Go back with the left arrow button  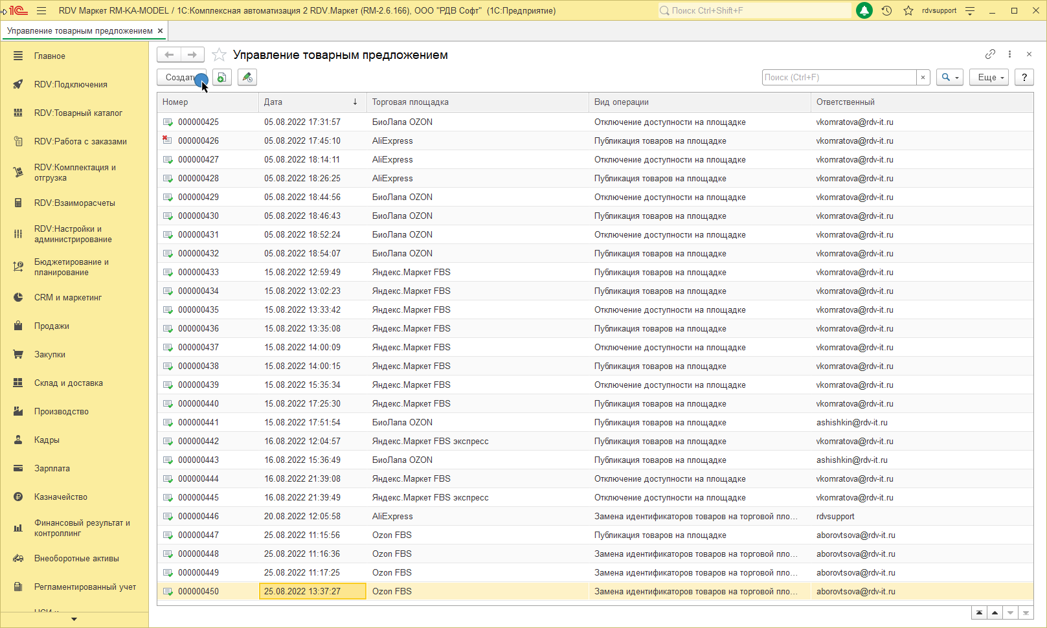coord(169,55)
